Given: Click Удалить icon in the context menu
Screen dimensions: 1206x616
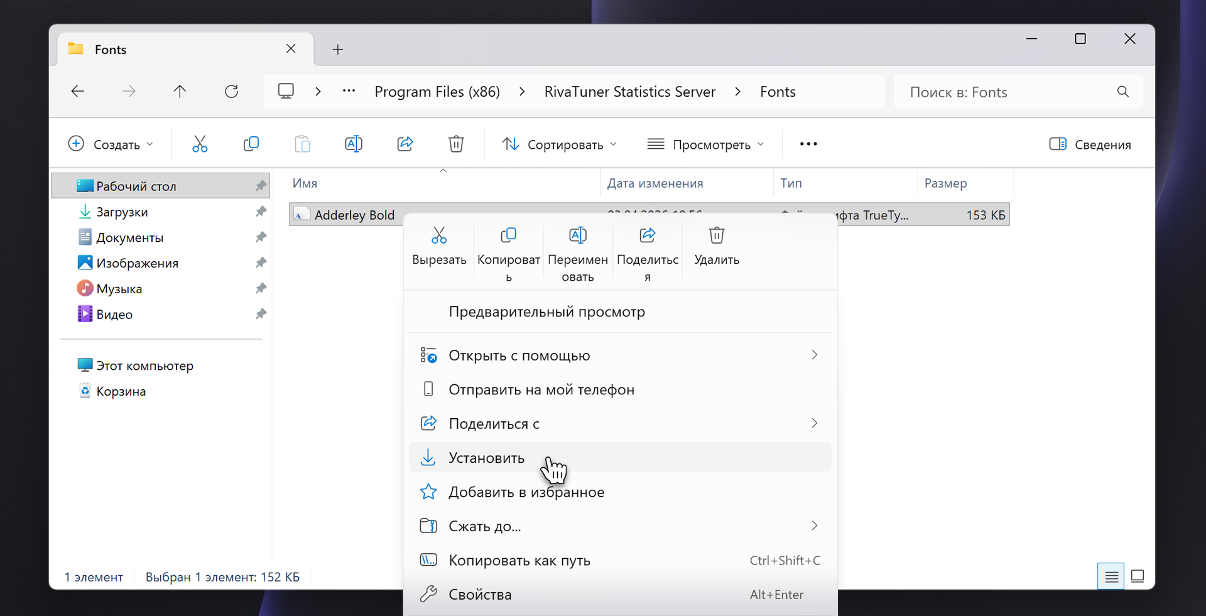Looking at the screenshot, I should tap(716, 236).
